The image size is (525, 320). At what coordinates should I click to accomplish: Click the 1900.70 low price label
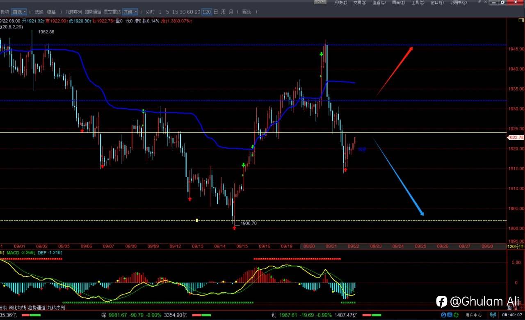[249, 223]
